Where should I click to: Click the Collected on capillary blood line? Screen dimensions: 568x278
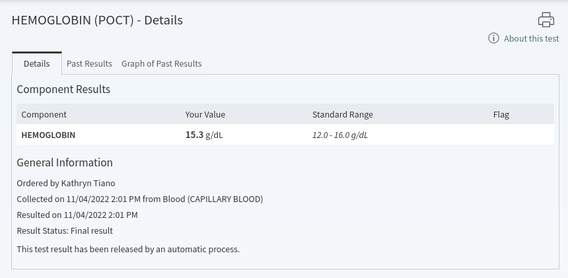coord(140,199)
